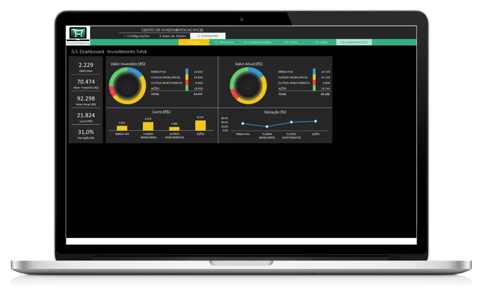Open the 3.1 Renda Fixa sub-tab
This screenshot has width=483, height=289.
224,42
